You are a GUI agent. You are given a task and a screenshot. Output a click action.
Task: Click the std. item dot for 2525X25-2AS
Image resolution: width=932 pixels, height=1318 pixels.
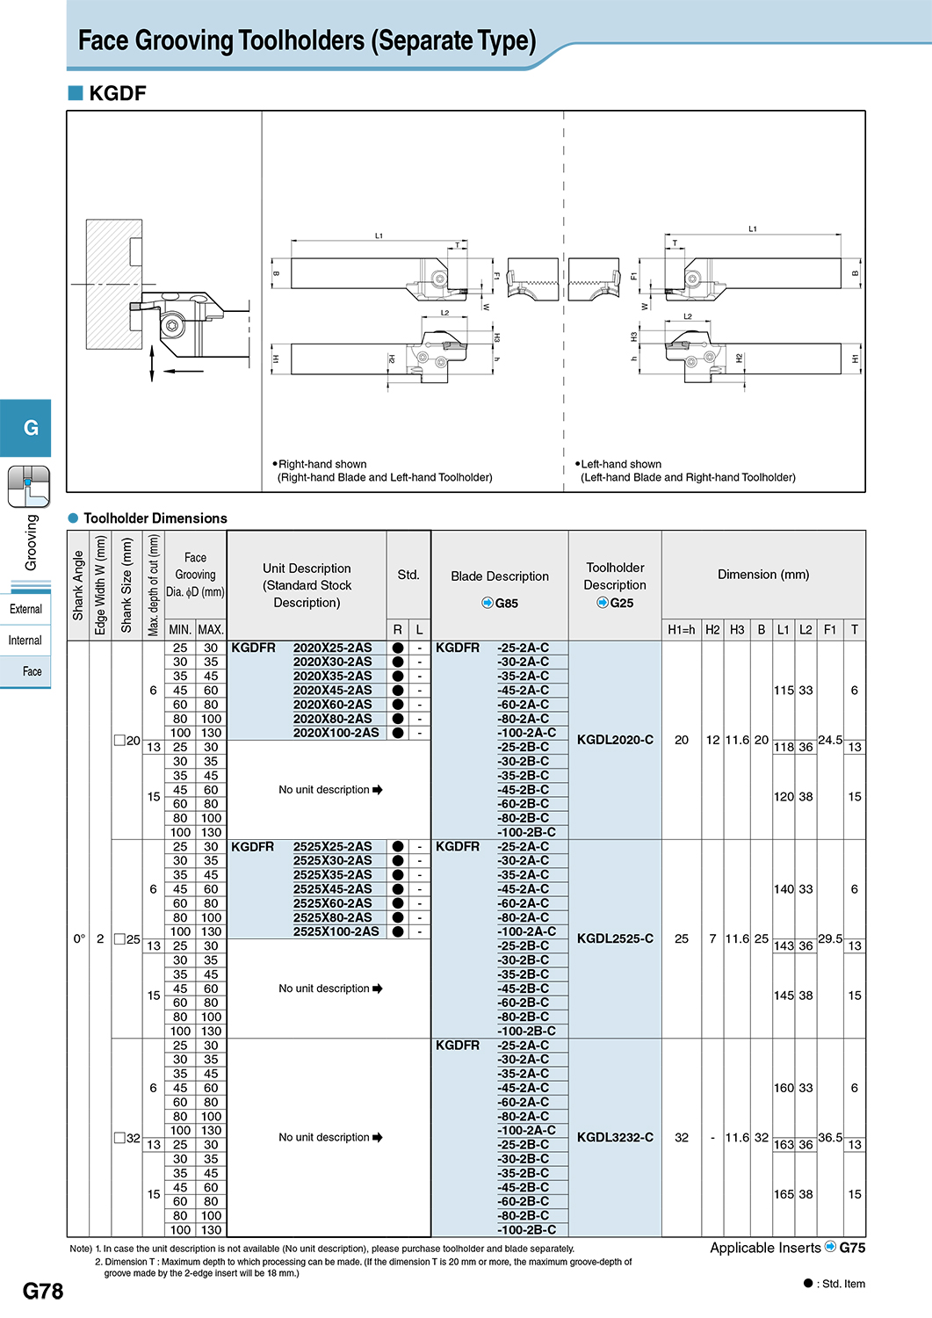pos(398,847)
